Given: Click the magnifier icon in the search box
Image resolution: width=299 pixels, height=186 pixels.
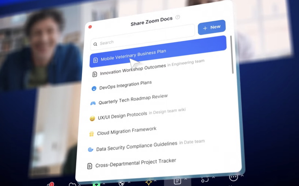Looking at the screenshot, I should pos(95,44).
